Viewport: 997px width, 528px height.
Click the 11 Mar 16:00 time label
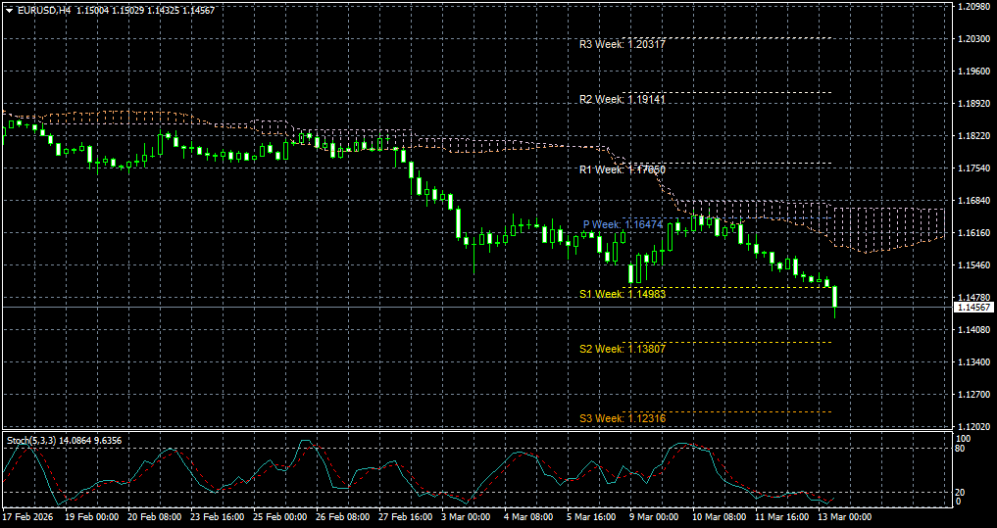click(x=782, y=517)
